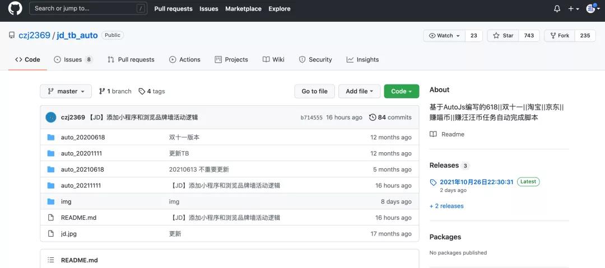This screenshot has width=605, height=268.
Task: Open the plus create-new dropdown
Action: pos(574,9)
